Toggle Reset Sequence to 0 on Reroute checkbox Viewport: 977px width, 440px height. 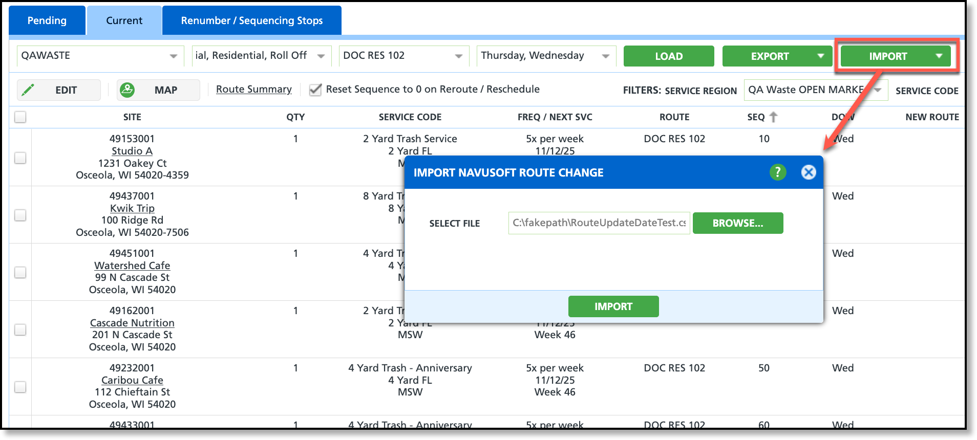[315, 90]
